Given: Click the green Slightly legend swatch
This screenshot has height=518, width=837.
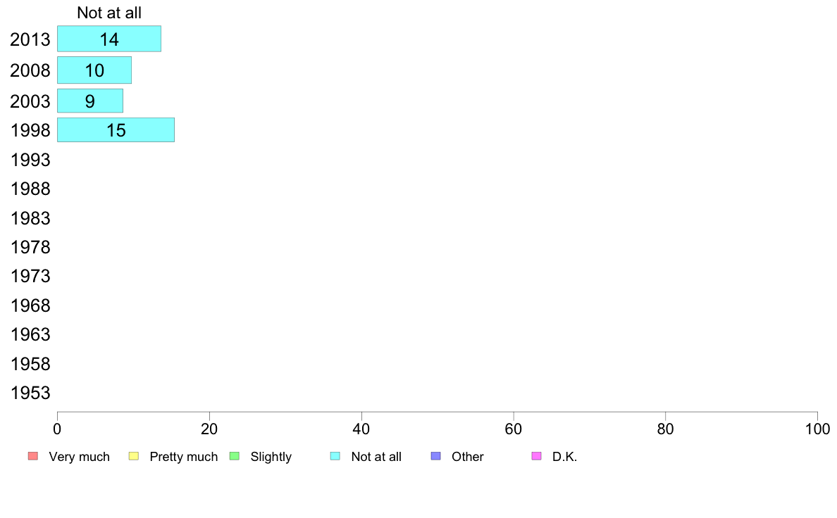Looking at the screenshot, I should tap(235, 456).
